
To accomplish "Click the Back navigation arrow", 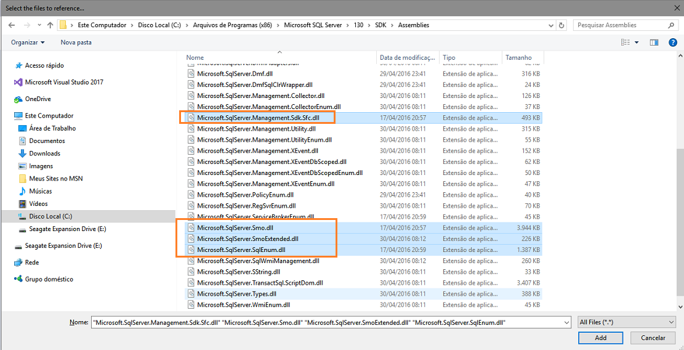I will (x=11, y=25).
